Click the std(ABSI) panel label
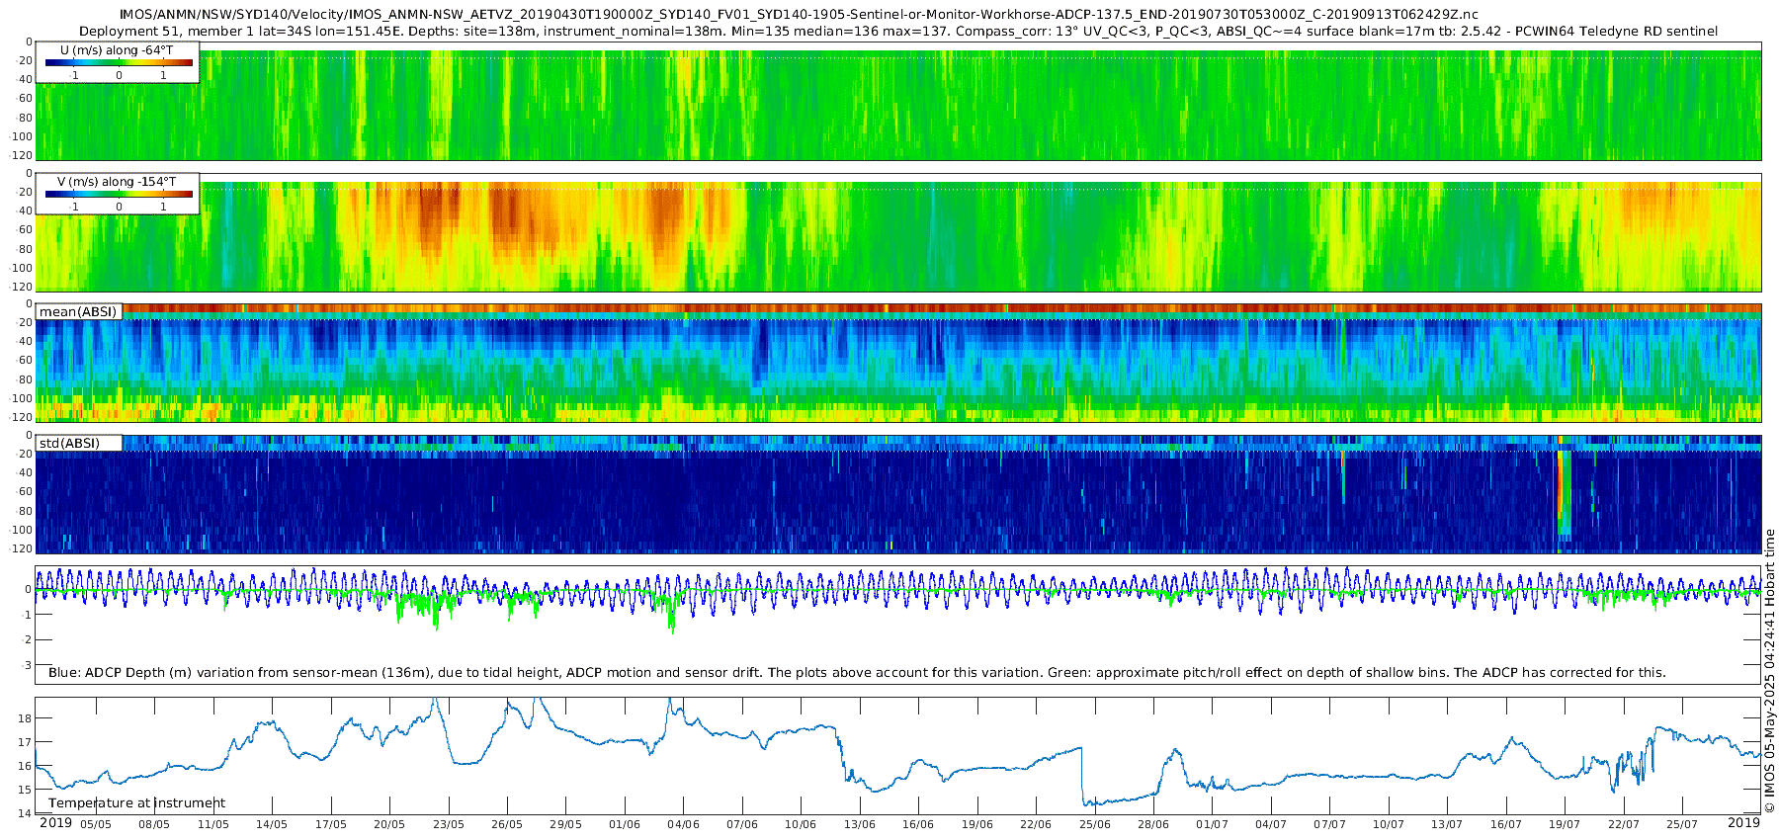This screenshot has width=1779, height=840. 69,443
